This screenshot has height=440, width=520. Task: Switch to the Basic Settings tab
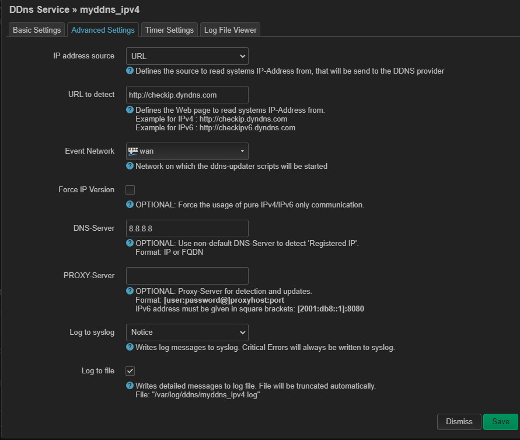click(37, 30)
